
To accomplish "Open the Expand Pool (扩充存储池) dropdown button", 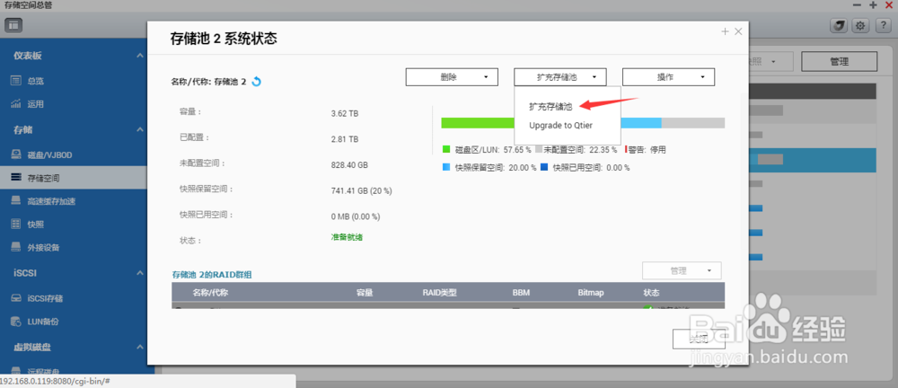I will click(560, 77).
